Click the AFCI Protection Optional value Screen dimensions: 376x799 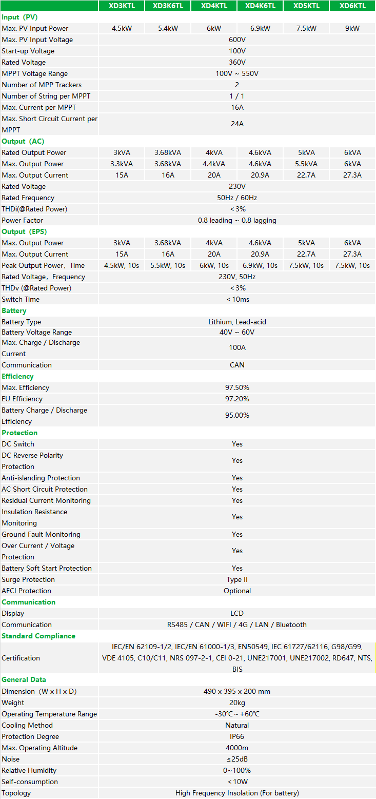tap(237, 591)
